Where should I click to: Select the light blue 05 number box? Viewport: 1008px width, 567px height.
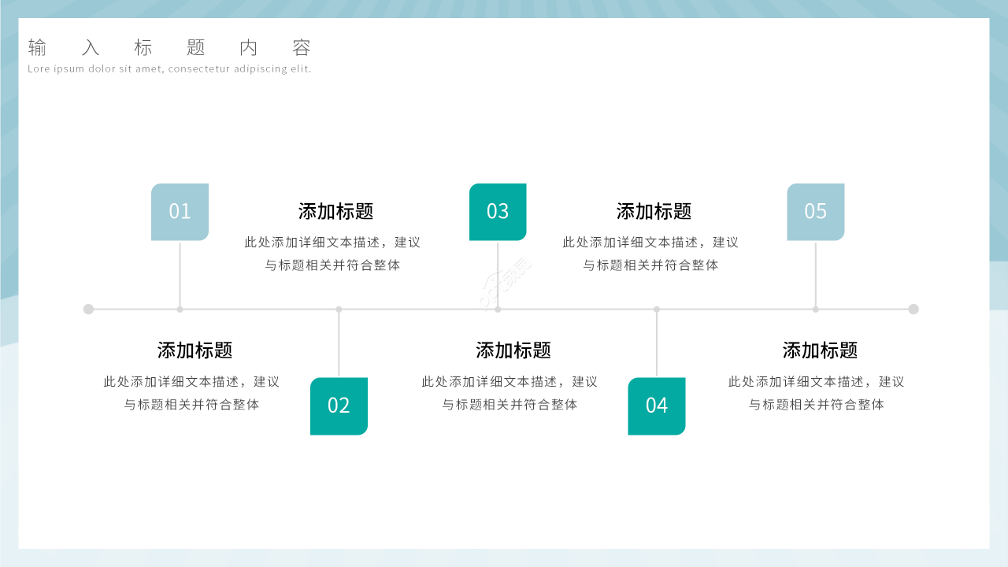click(x=816, y=212)
